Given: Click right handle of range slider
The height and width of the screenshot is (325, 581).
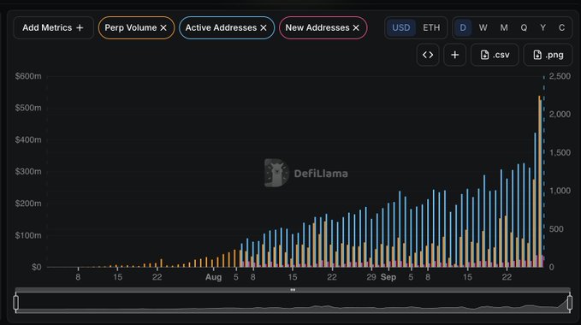Looking at the screenshot, I should point(570,303).
